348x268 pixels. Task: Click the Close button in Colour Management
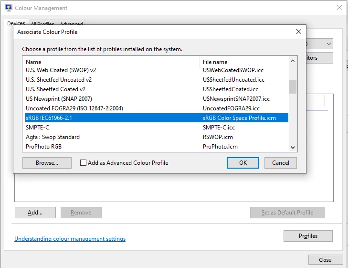point(326,260)
